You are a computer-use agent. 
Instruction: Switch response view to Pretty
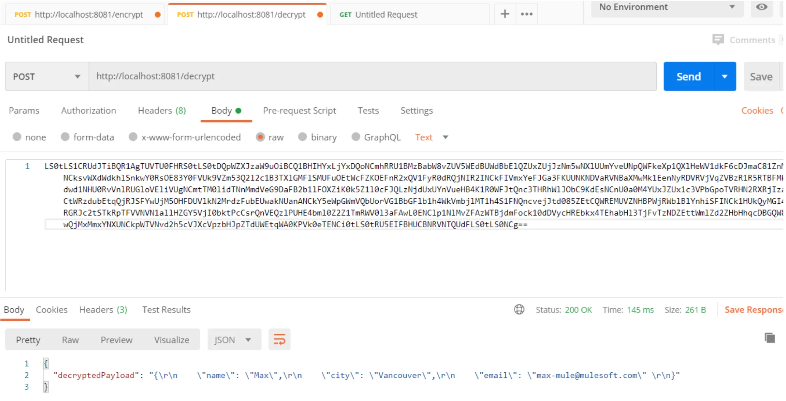[28, 339]
